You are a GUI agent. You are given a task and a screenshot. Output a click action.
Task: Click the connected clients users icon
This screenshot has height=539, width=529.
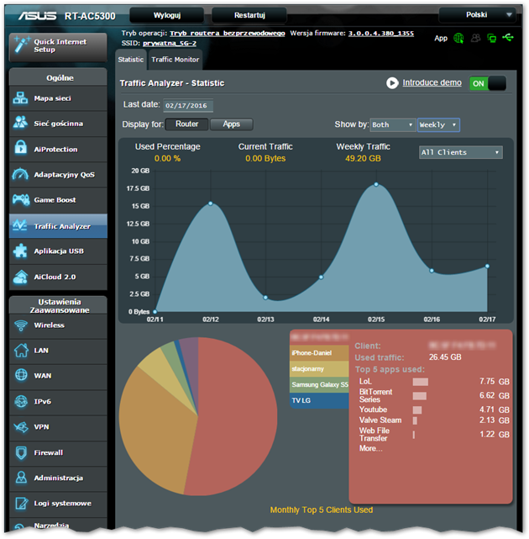pyautogui.click(x=475, y=38)
